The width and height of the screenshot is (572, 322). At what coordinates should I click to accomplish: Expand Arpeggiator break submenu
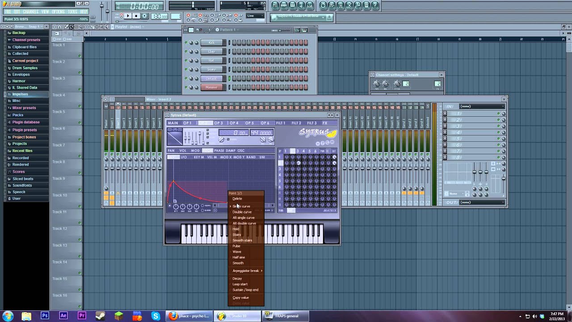coord(247,271)
